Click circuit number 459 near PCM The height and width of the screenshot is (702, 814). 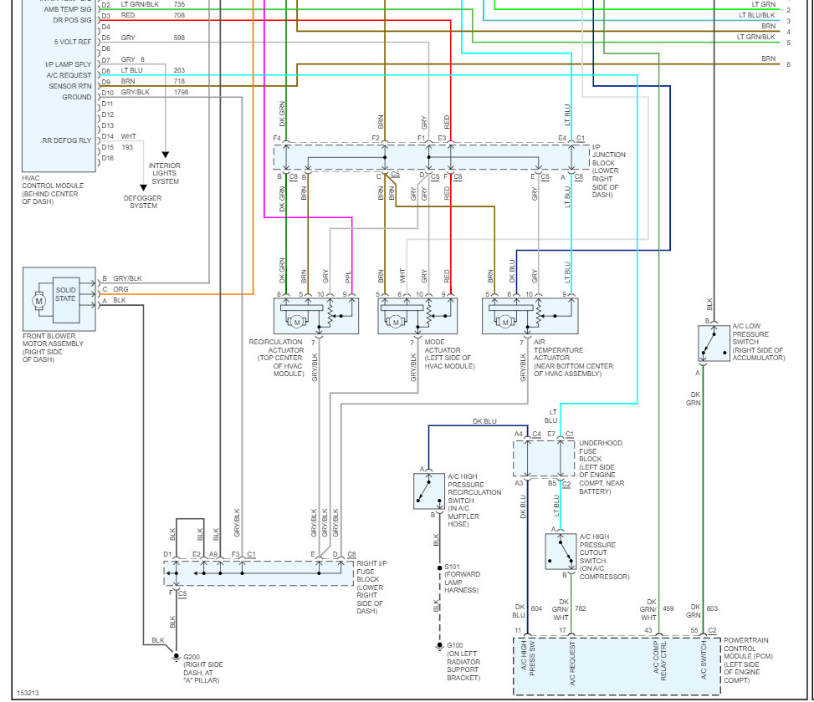click(668, 608)
